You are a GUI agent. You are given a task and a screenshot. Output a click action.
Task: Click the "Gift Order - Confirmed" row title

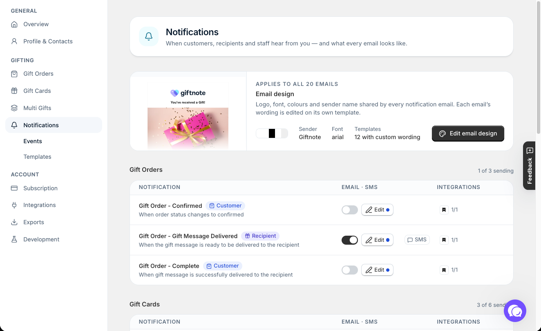[x=170, y=206]
